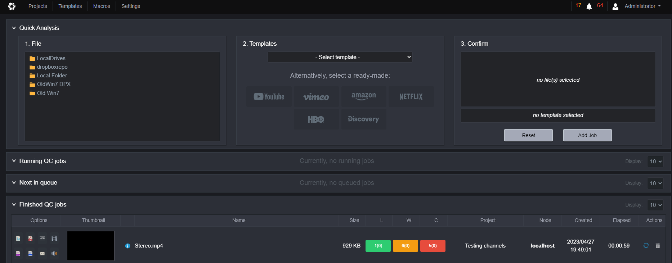Screen dimensions: 672x263
Task: Download the XML report for Stereo.mp4
Action: click(18, 253)
